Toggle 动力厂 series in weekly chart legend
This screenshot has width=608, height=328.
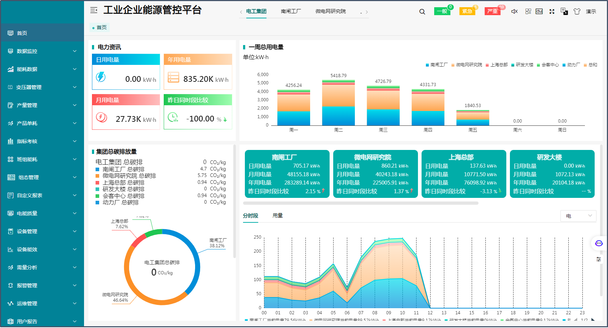tap(571, 65)
